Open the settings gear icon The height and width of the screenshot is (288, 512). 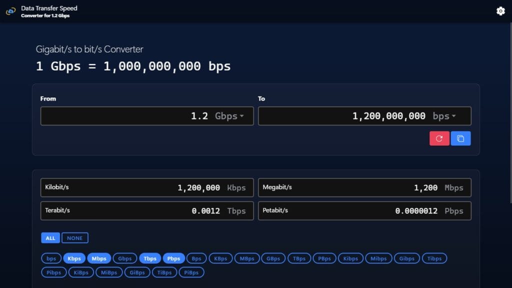(500, 11)
